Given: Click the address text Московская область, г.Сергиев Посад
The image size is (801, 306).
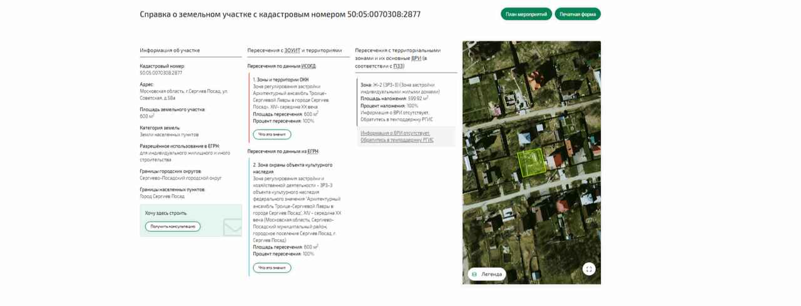Looking at the screenshot, I should 183,94.
